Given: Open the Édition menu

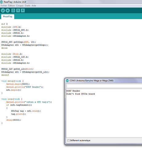Looking at the screenshot, I should pyautogui.click(x=11, y=6).
